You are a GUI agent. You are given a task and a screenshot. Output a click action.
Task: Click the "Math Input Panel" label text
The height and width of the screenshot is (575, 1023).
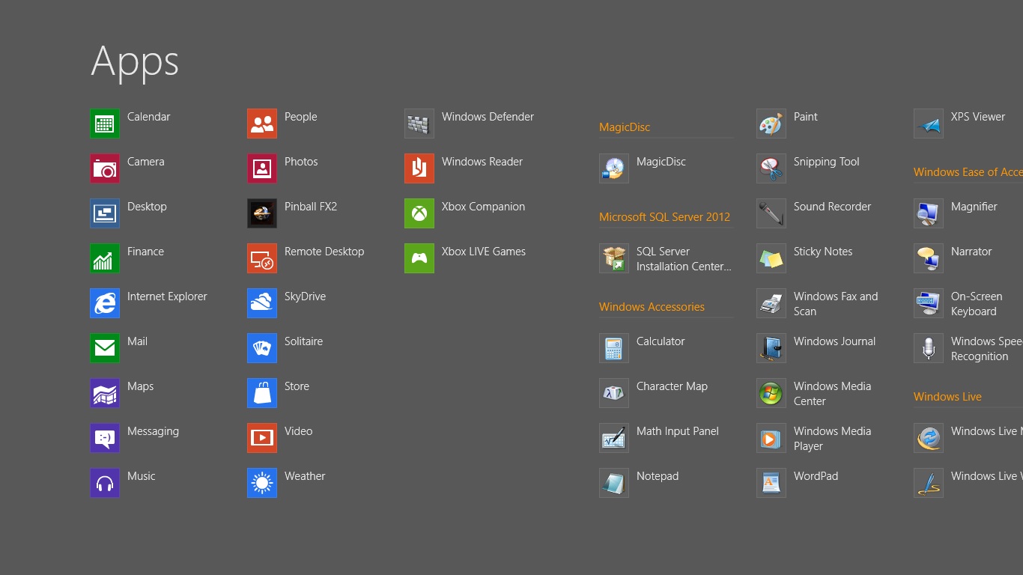tap(677, 431)
